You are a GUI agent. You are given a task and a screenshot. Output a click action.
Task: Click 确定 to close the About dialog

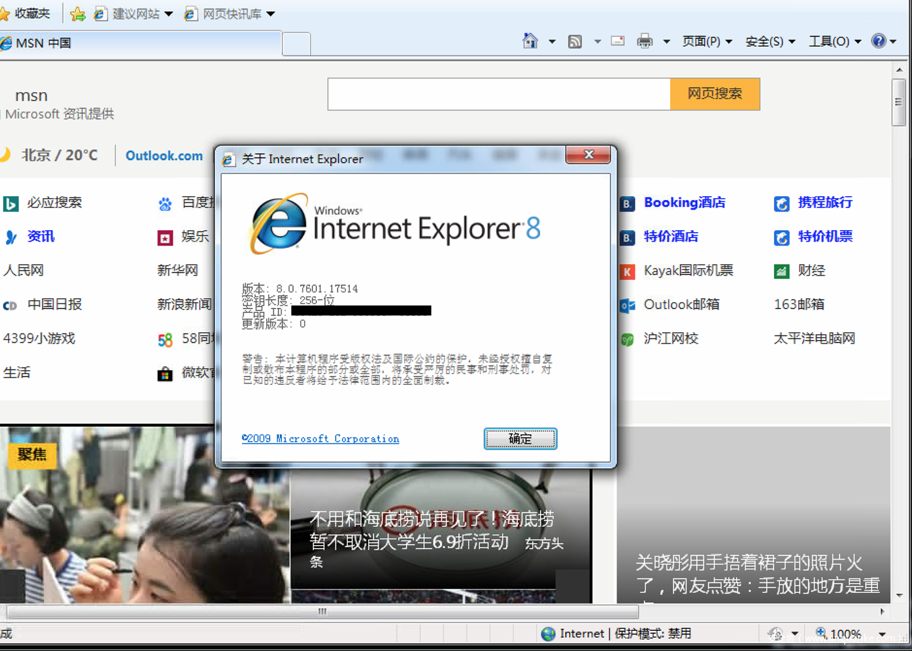tap(520, 439)
